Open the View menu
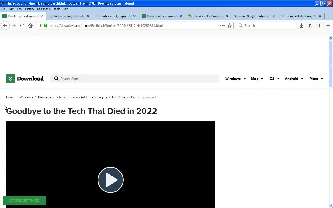The height and width of the screenshot is (208, 333). click(19, 9)
